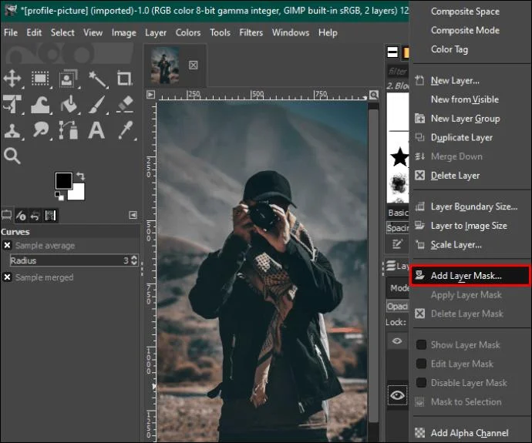Viewport: 532px width, 443px height.
Task: Toggle visibility eye of the lower layer
Action: coord(397,395)
